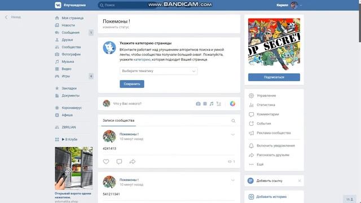Image resolution: width=361 pixels, height=203 pixels.
Task: Click the VK logo icon
Action: [58, 5]
